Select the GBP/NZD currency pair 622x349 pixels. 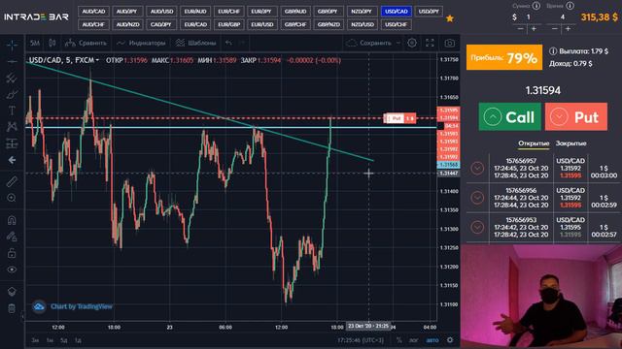point(328,24)
